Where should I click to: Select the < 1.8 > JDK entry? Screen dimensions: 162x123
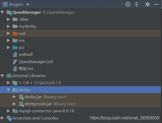26,83
